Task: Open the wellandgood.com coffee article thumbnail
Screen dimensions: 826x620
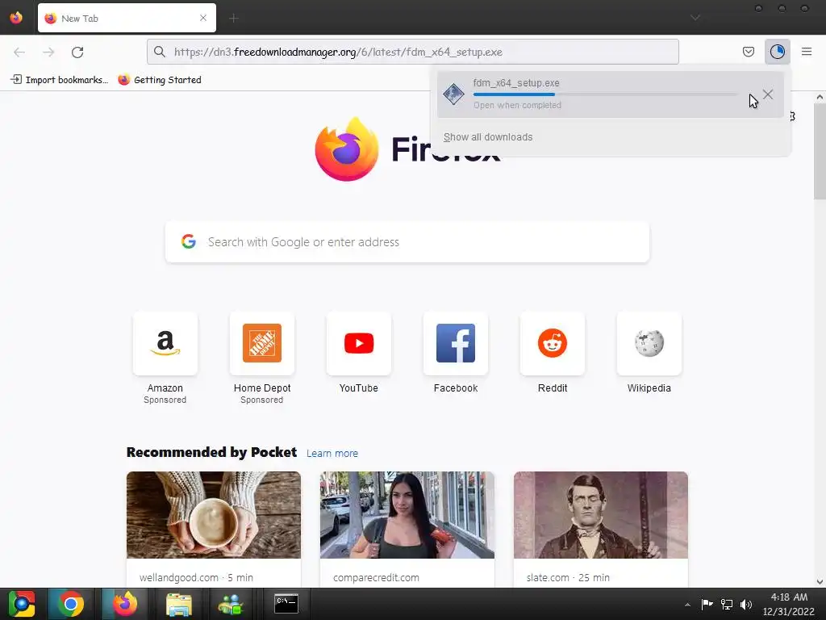Action: tap(214, 515)
